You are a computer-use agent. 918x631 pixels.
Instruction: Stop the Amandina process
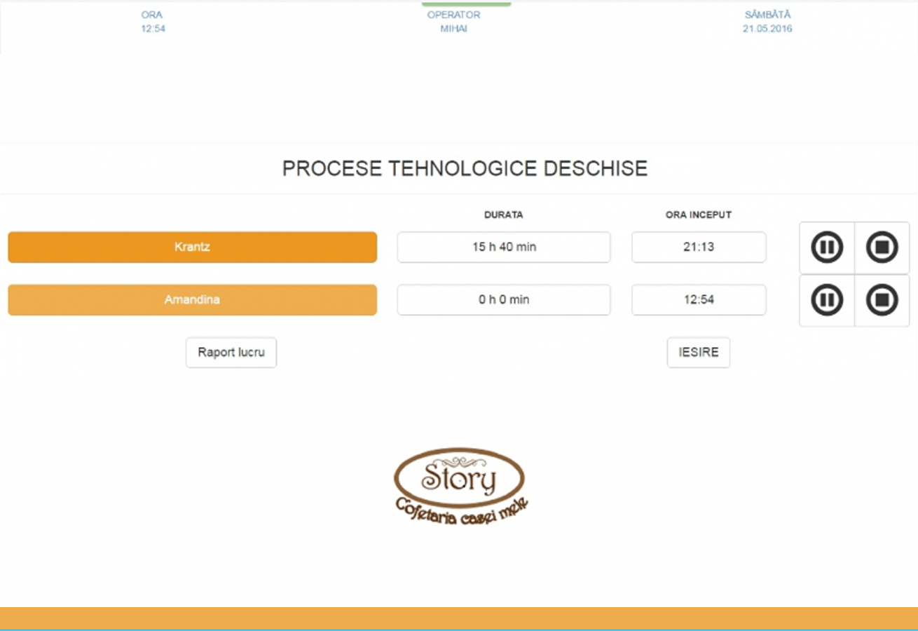point(882,300)
